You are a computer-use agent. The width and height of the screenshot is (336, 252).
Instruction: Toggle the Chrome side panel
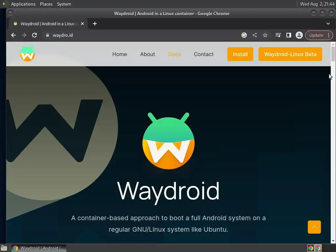tap(289, 35)
